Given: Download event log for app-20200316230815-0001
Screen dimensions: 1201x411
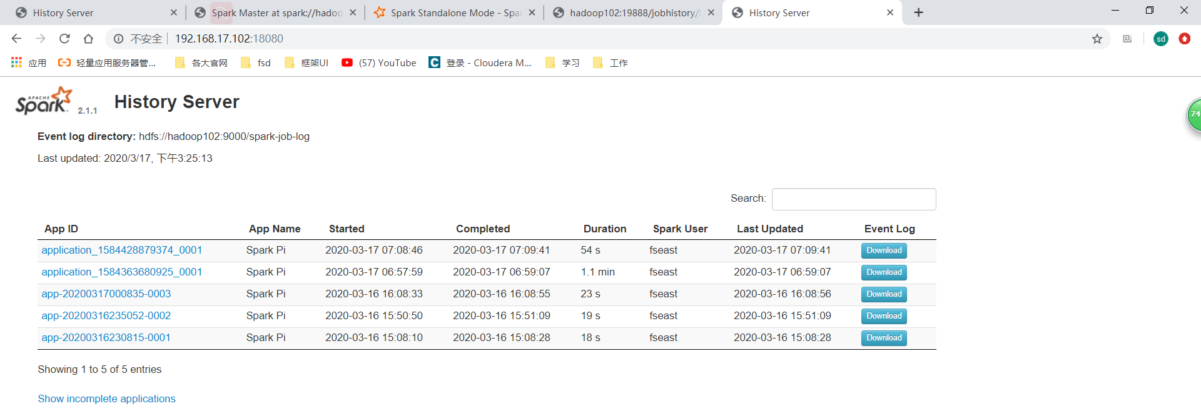Looking at the screenshot, I should coord(884,338).
